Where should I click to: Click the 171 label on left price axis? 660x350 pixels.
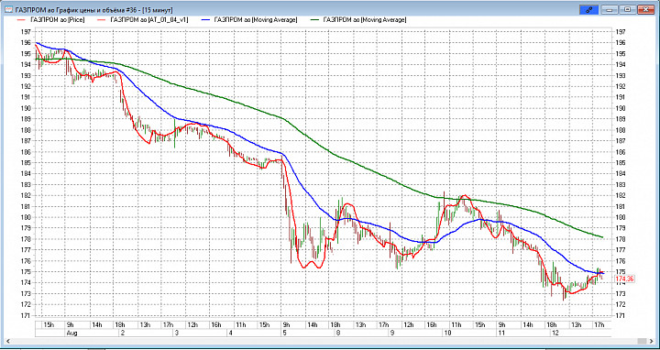coord(25,316)
